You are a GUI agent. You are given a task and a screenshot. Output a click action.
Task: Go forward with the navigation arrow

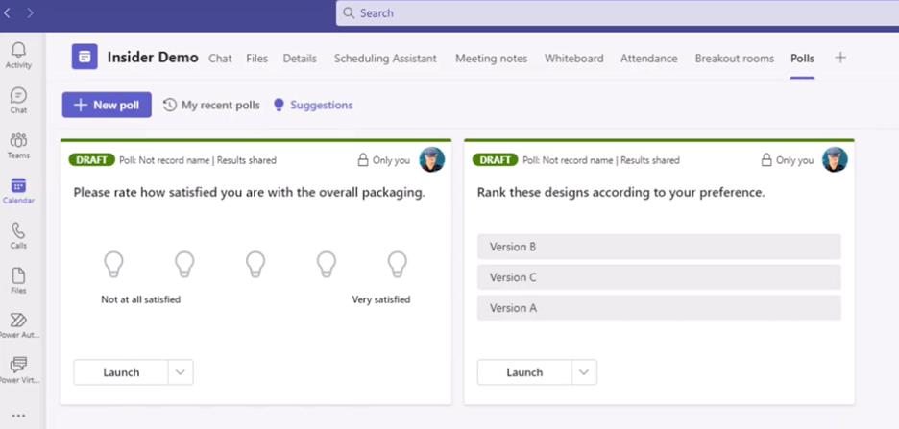[31, 12]
